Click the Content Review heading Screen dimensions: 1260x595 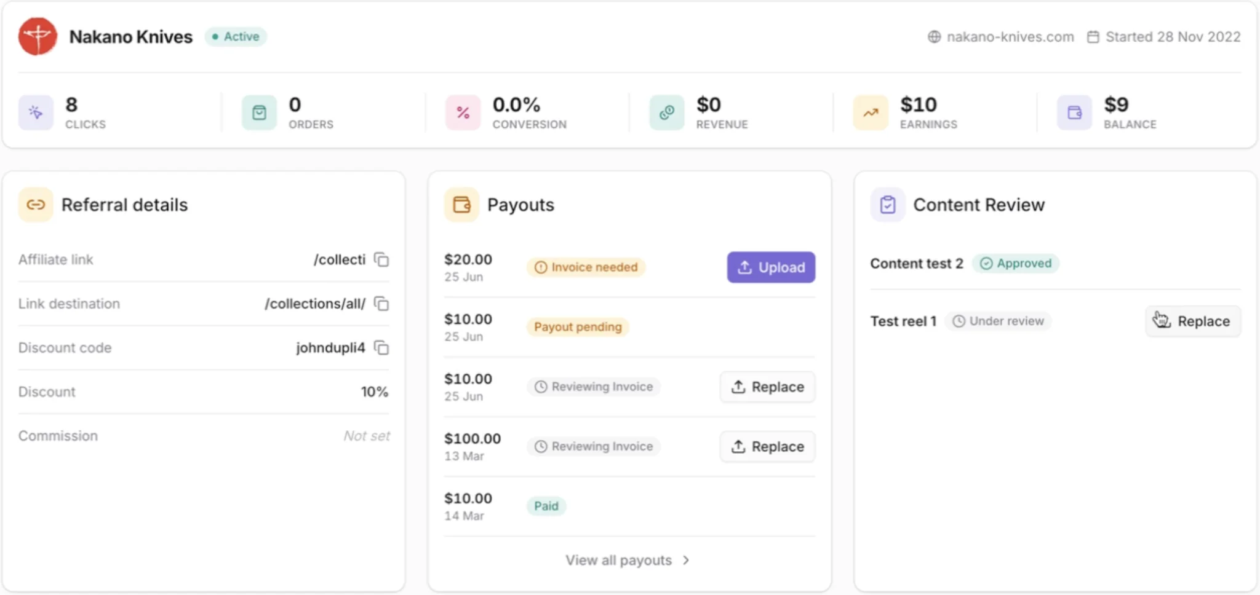[x=979, y=205]
